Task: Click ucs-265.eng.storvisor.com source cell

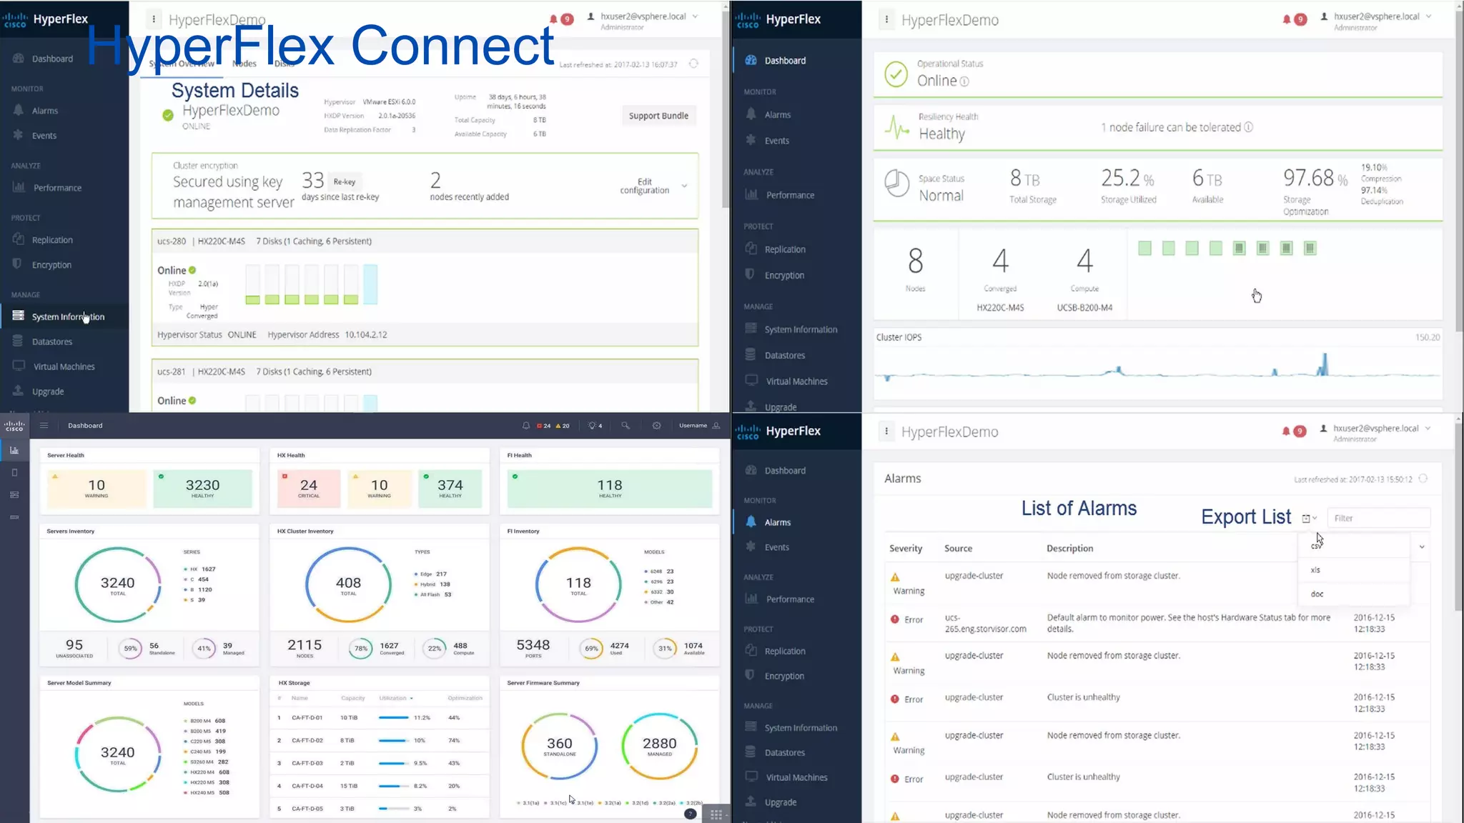Action: pyautogui.click(x=985, y=624)
